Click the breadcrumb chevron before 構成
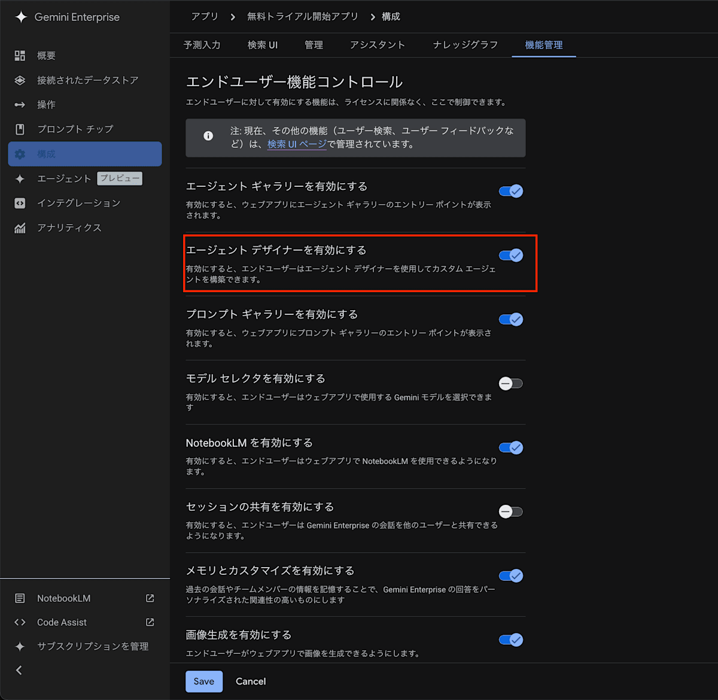 tap(373, 17)
